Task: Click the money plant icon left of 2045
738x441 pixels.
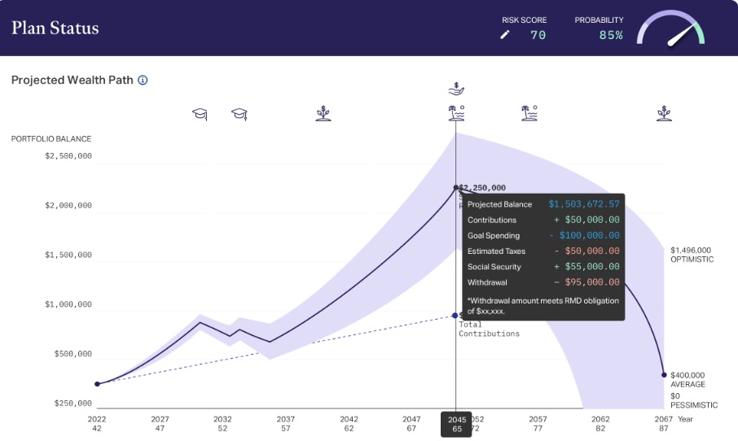Action: (323, 113)
